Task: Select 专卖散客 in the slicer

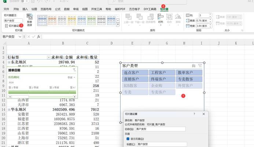Action: coord(189,79)
